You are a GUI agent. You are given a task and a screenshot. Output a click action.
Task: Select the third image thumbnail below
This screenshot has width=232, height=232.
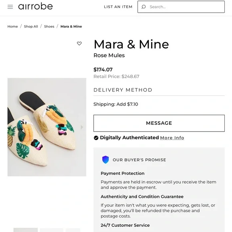[x=73, y=230]
